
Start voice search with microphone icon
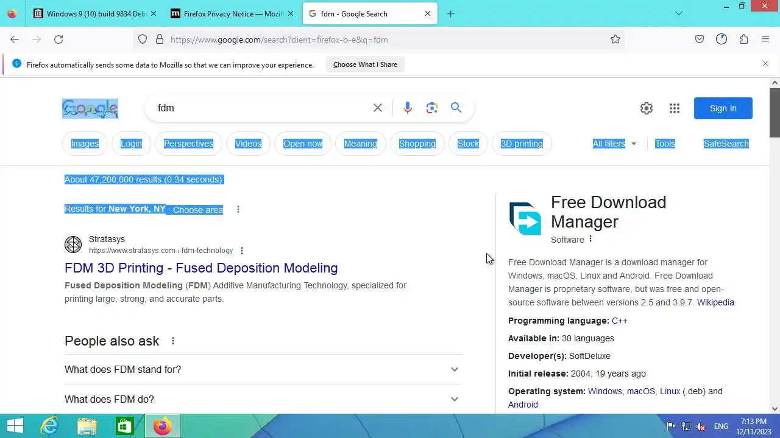408,108
